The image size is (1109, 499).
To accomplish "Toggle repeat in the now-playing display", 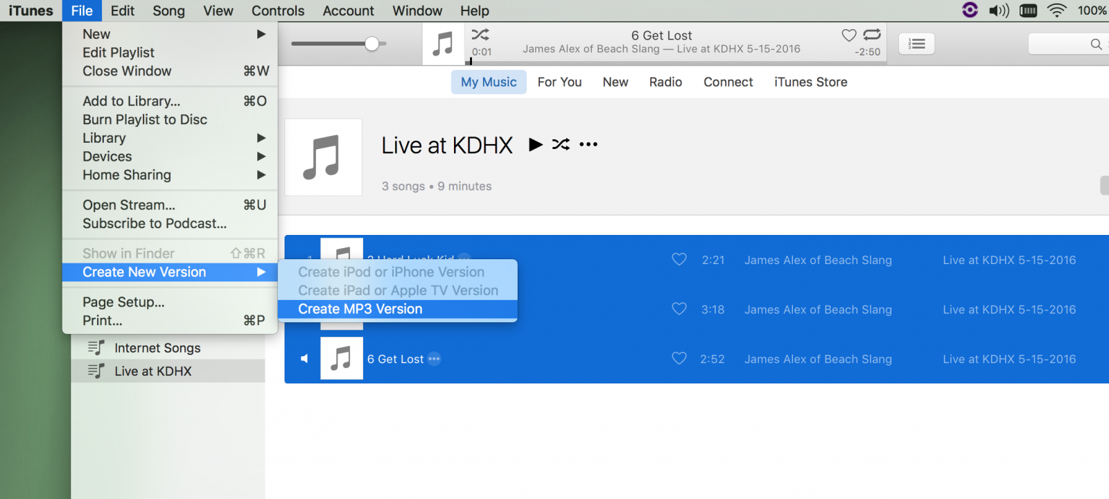I will tap(872, 35).
